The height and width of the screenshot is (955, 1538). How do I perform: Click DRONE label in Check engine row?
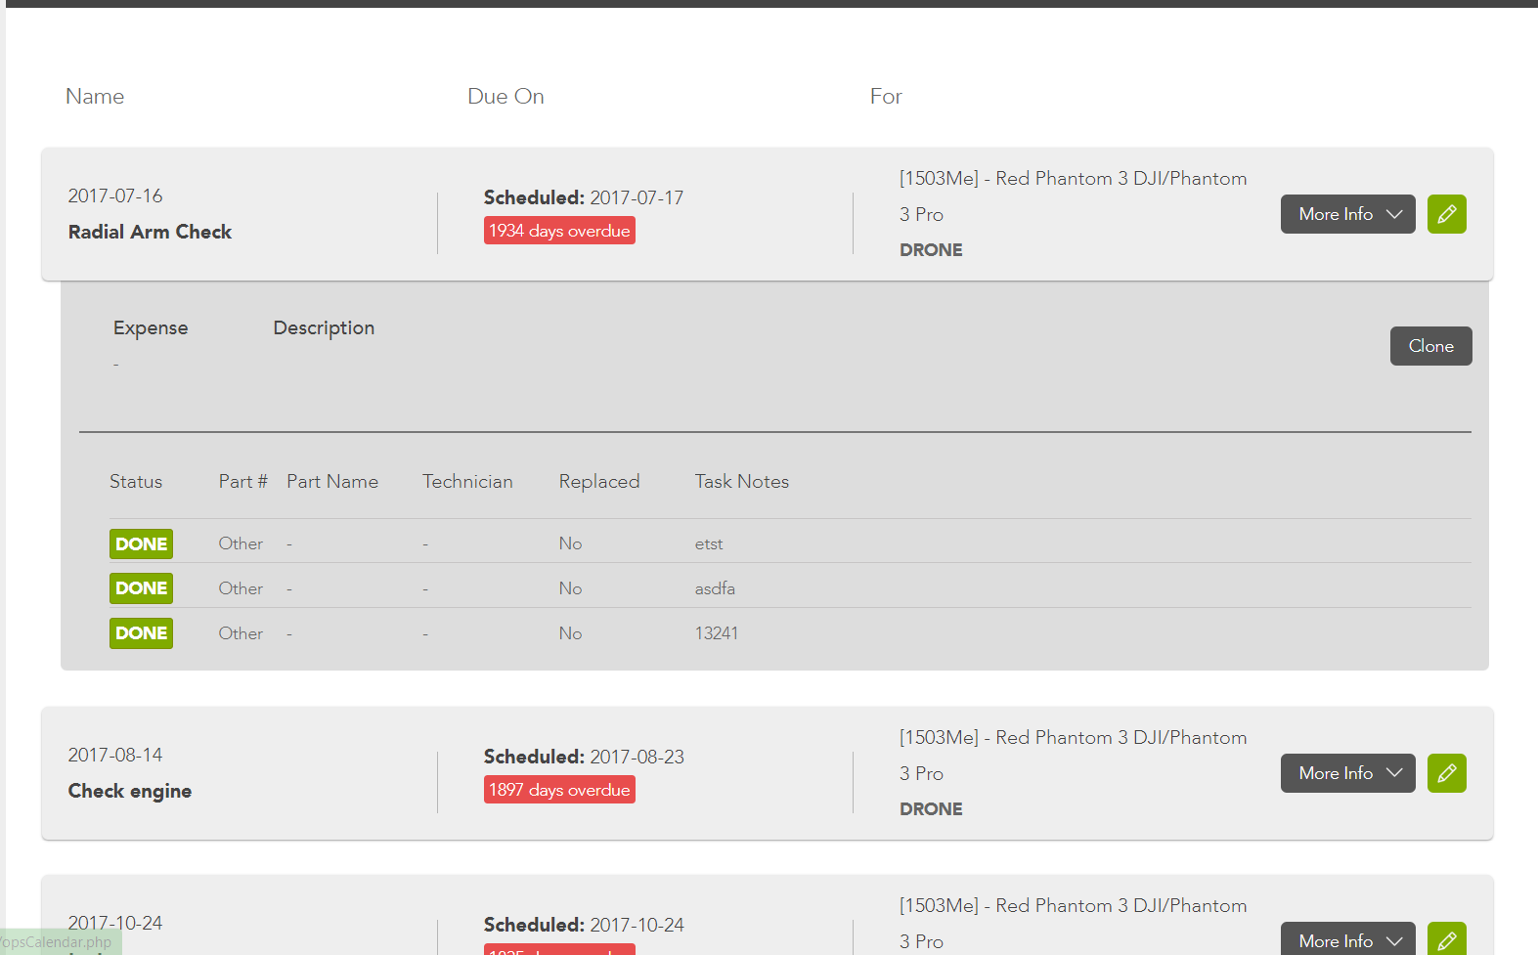pos(931,809)
